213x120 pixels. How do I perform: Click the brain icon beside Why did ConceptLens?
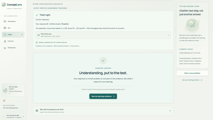[x=37, y=111]
